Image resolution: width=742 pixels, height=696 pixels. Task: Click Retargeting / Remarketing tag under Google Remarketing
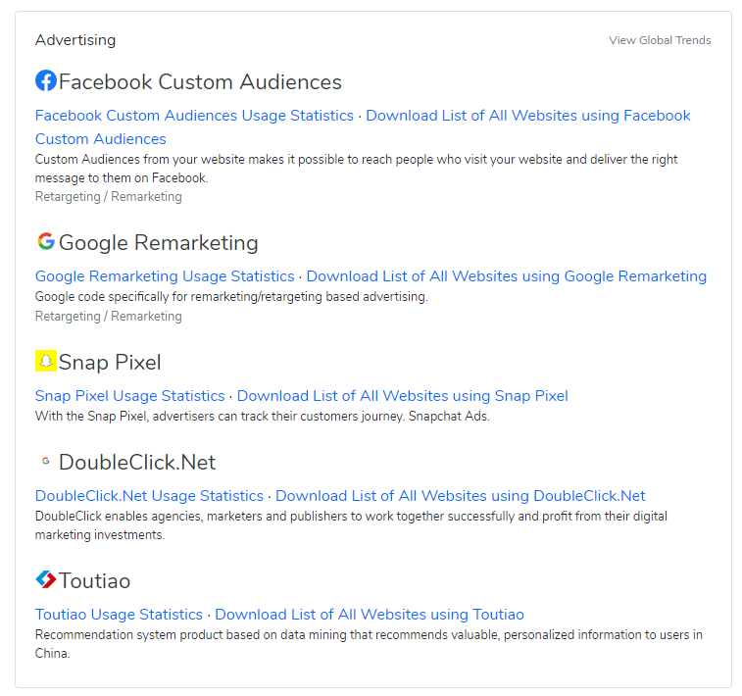[108, 317]
